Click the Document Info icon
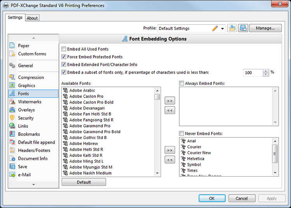Viewport: 291px width, 208px height. click(12, 158)
